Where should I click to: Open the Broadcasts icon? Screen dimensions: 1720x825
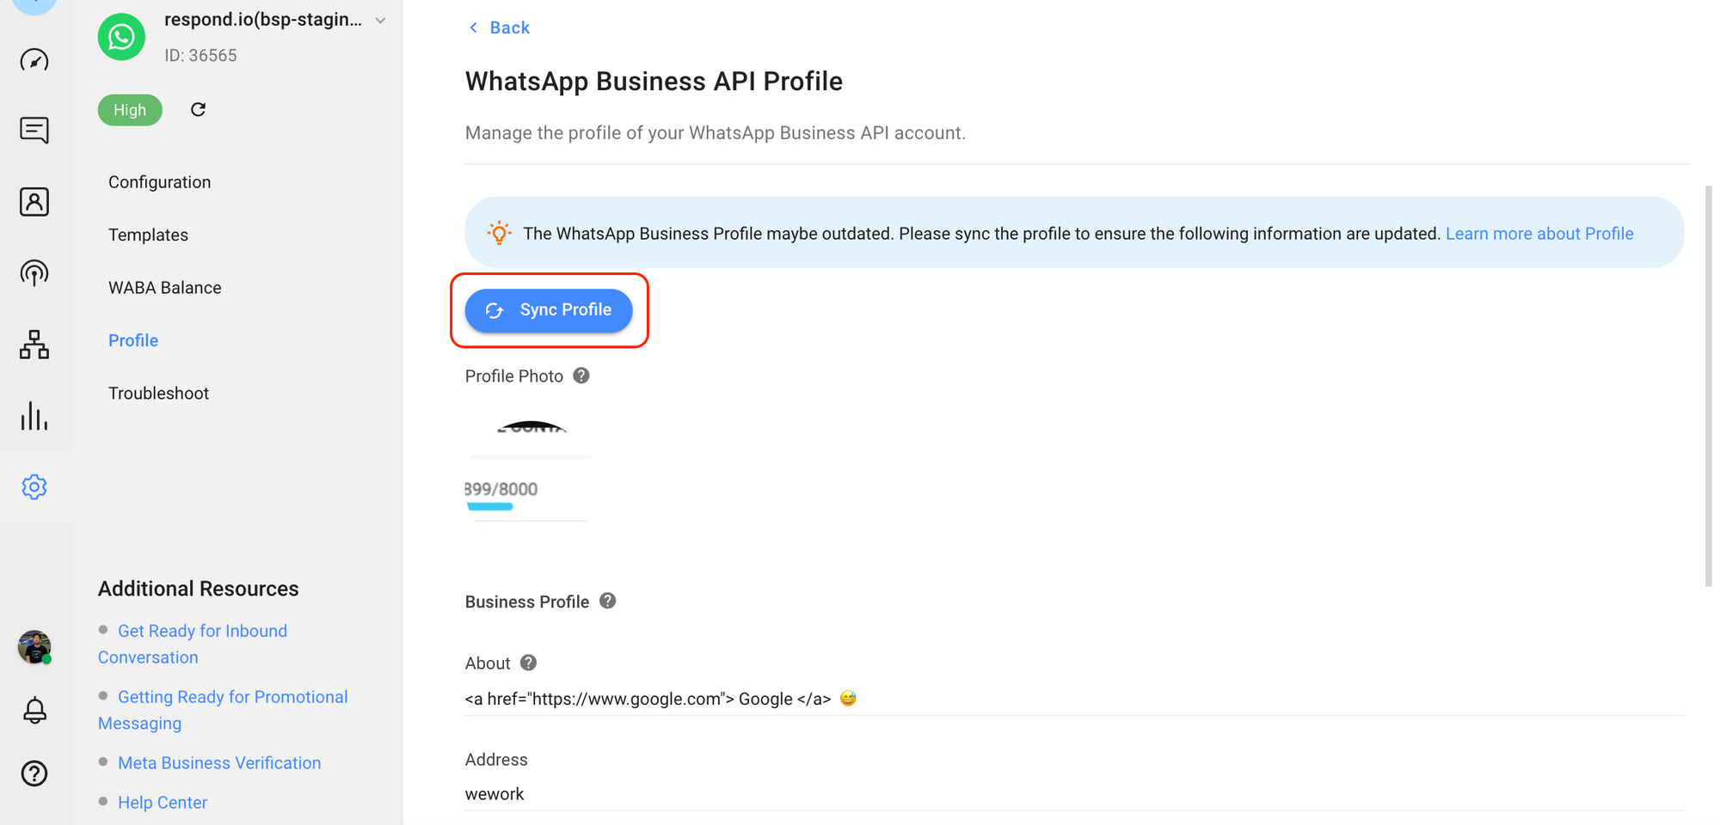tap(34, 273)
